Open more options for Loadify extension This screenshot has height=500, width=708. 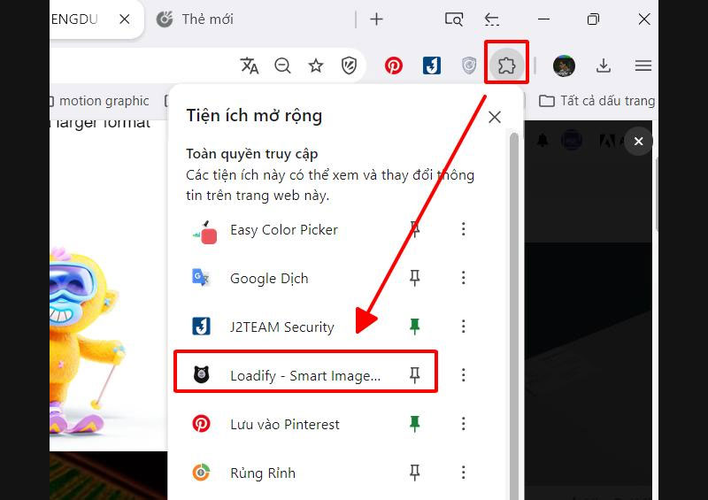point(463,375)
